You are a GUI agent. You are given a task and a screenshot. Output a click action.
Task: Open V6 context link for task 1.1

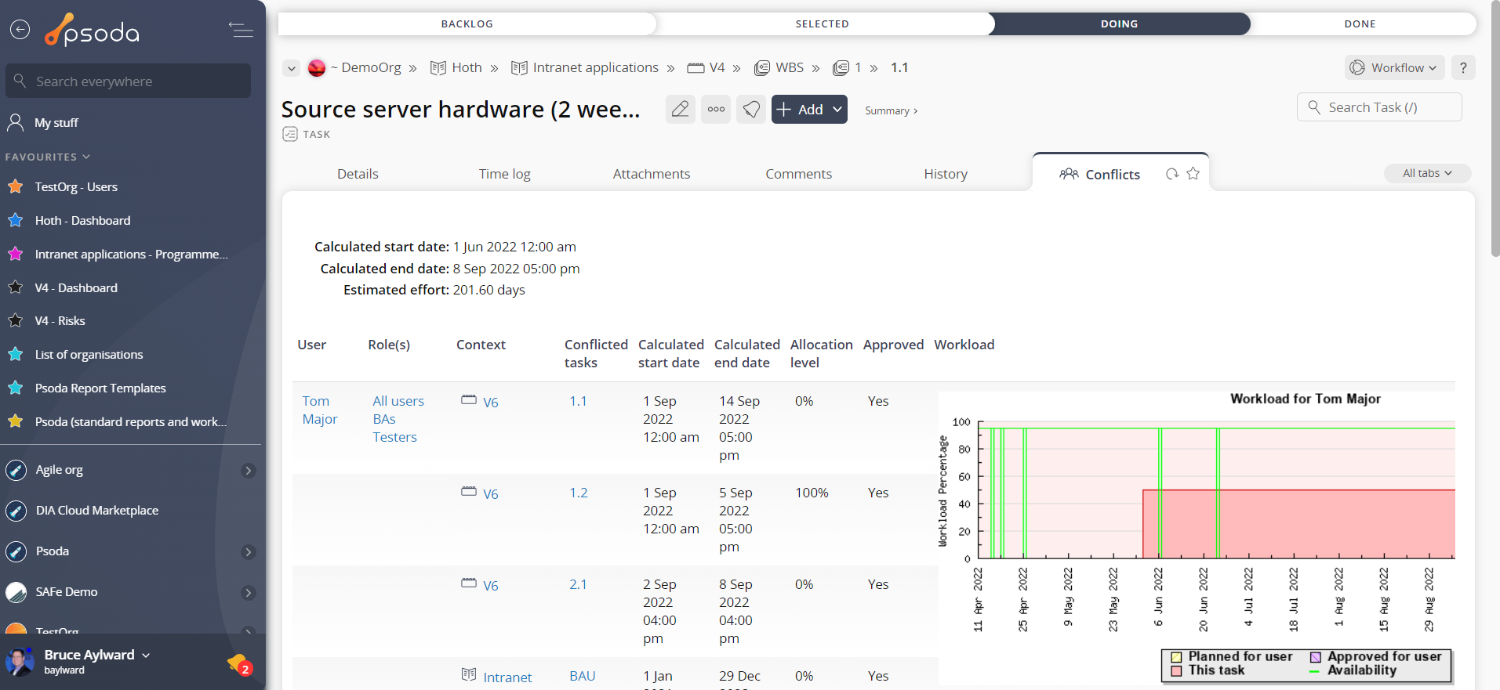pyautogui.click(x=491, y=402)
